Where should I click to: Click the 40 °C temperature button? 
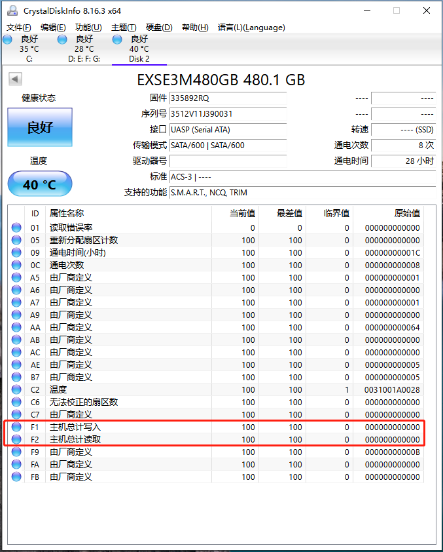(x=40, y=184)
